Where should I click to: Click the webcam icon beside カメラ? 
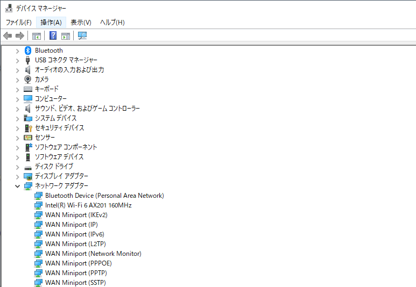27,80
